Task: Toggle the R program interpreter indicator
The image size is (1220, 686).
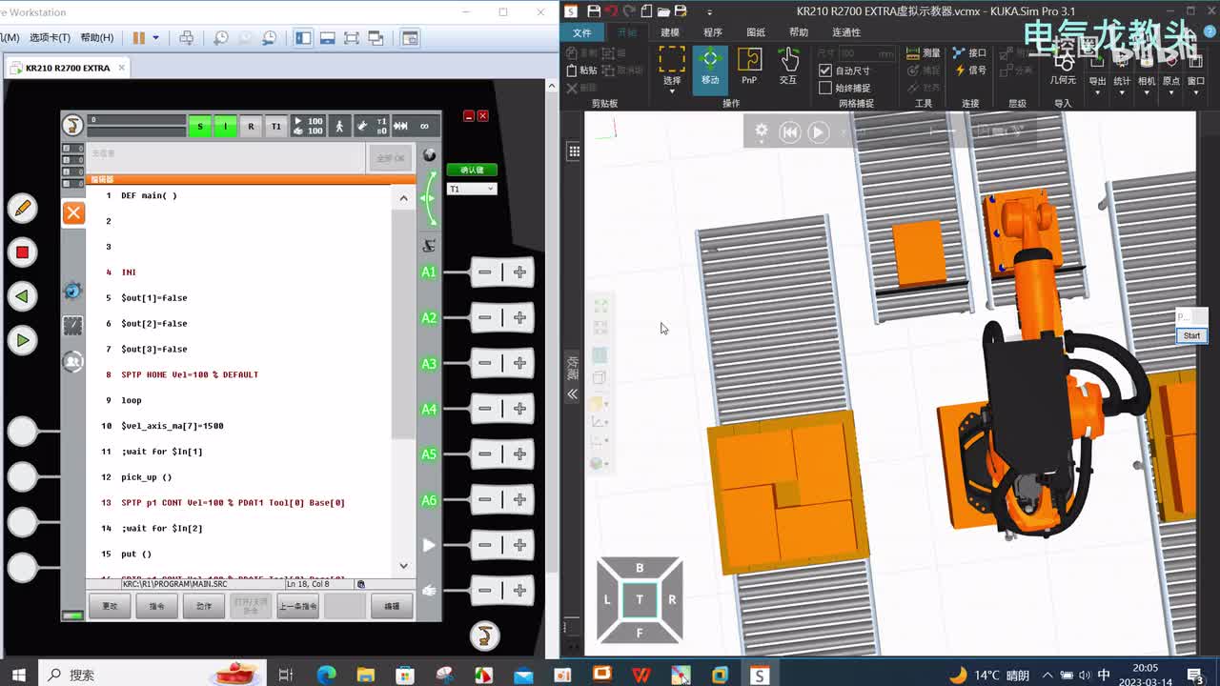Action: point(251,126)
